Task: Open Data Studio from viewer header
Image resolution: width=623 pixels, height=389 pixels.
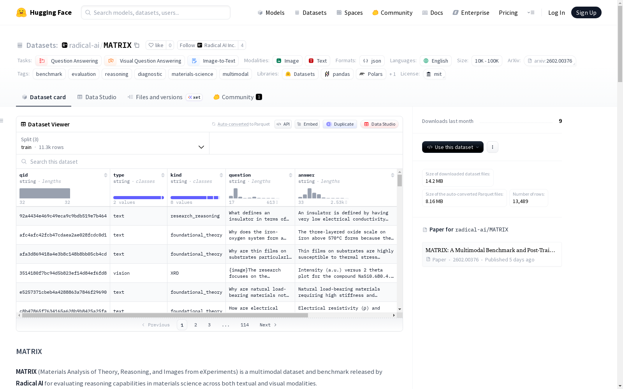Action: point(379,124)
